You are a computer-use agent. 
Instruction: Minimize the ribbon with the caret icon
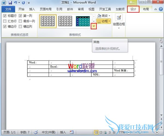pyautogui.click(x=156, y=9)
